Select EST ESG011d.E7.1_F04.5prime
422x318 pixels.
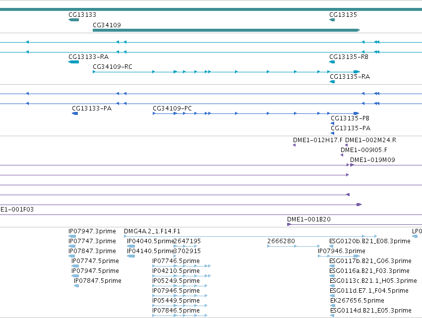tap(369, 291)
